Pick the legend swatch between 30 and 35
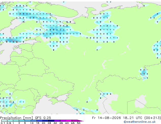Screen dimensions: 161x124 [x=57, y=121]
